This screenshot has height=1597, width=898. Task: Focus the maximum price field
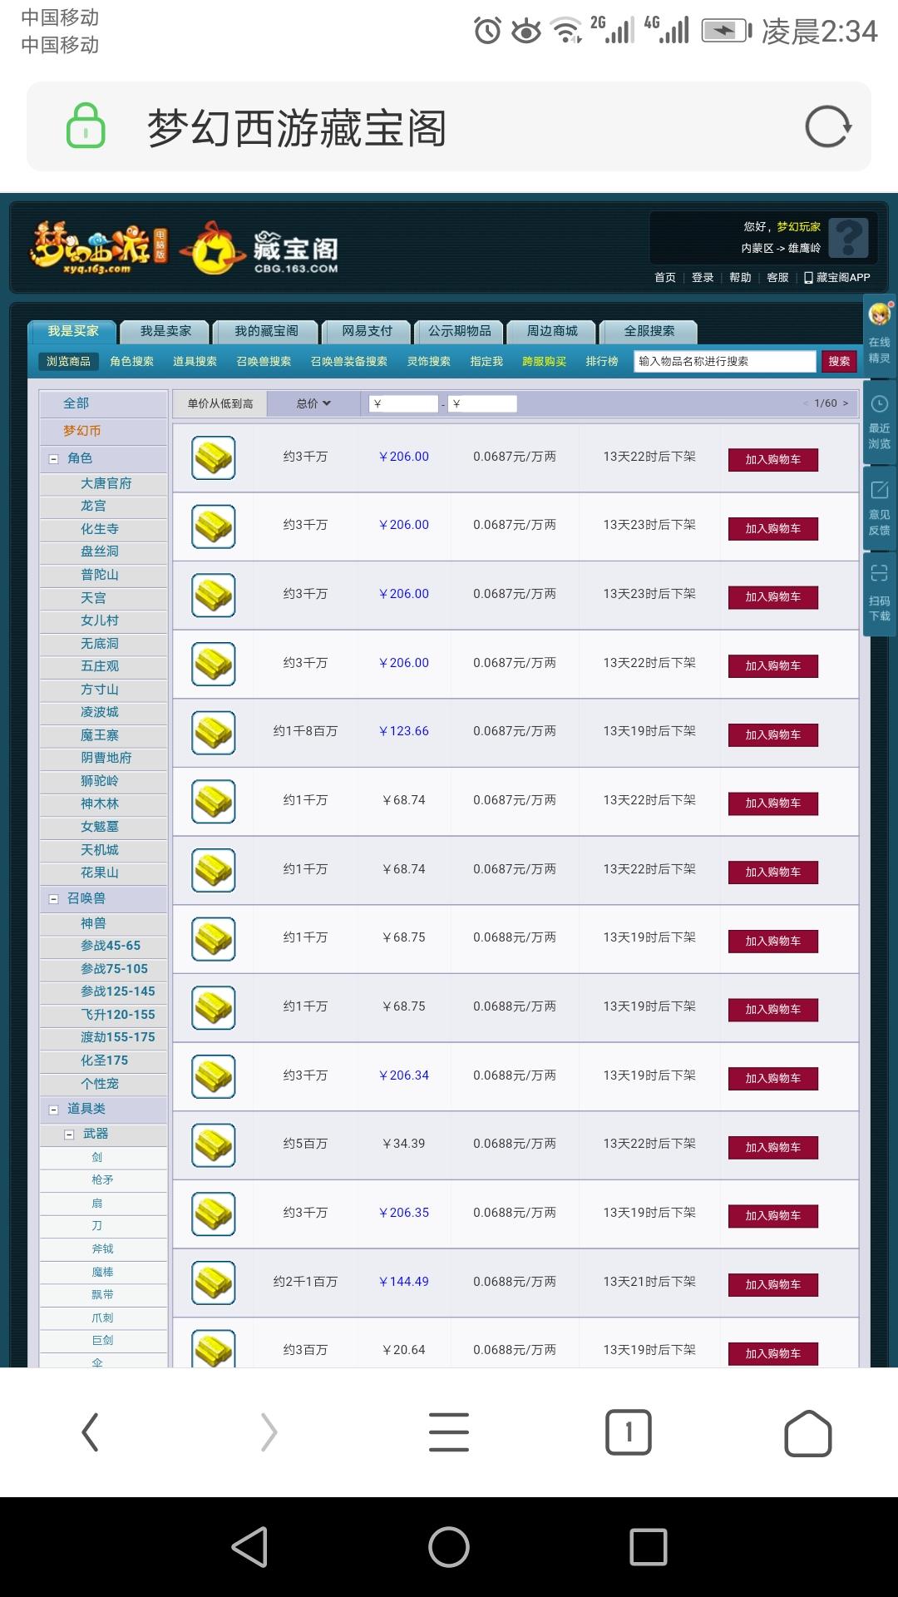482,403
